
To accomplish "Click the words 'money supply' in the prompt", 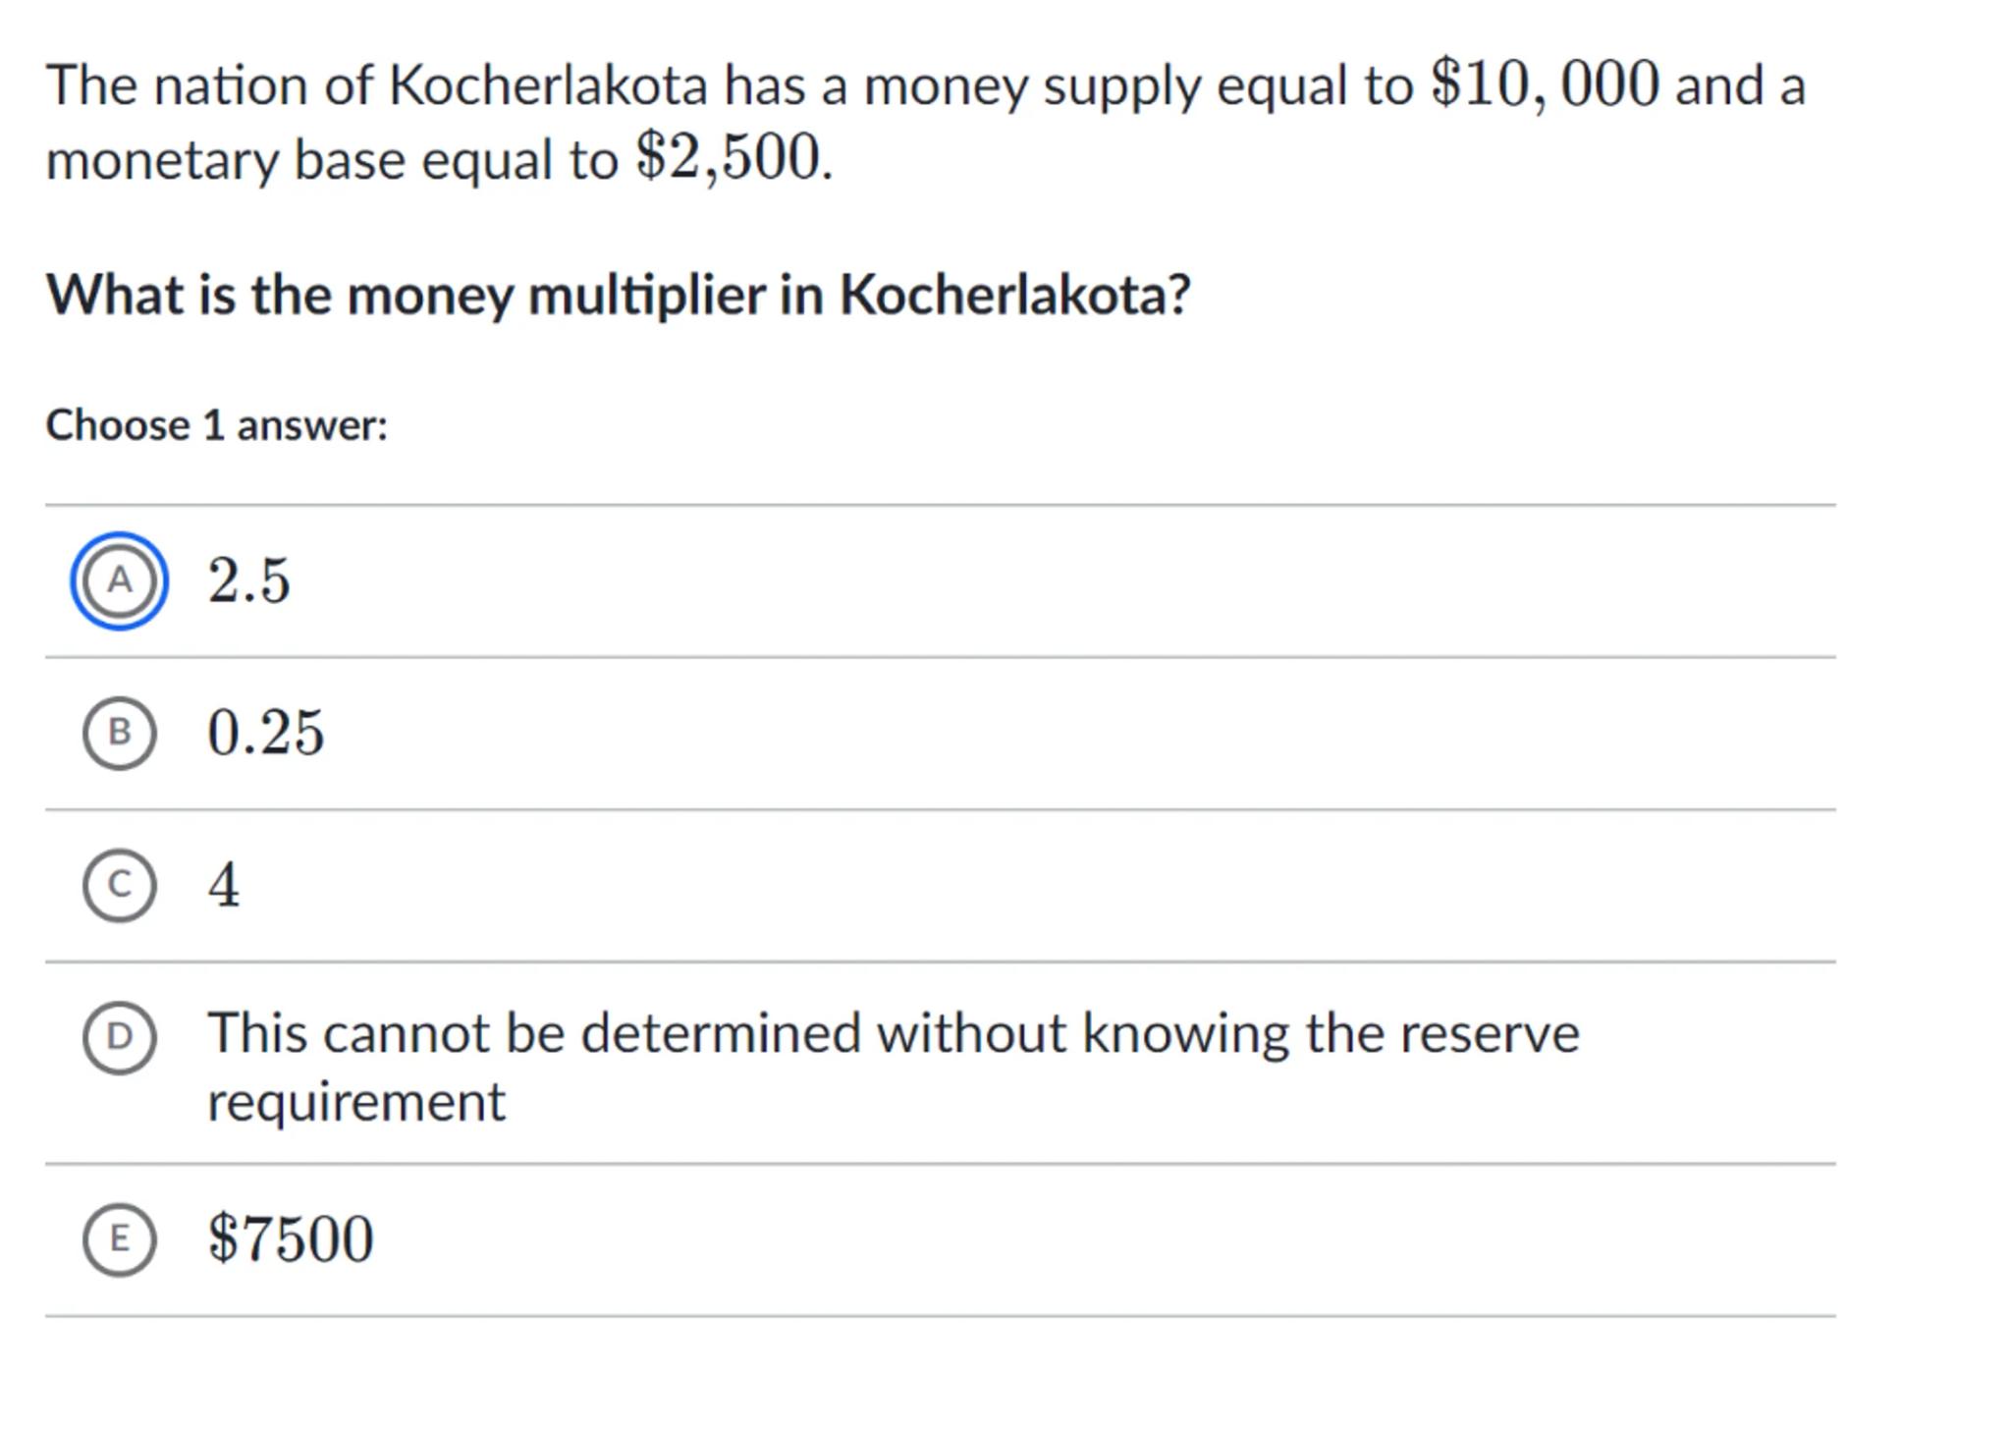I will pos(1032,86).
